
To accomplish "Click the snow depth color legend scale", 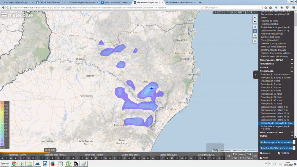I will coord(6,125).
